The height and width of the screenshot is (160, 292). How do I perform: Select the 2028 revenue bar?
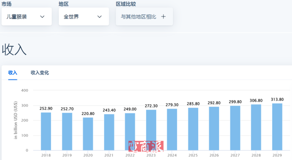tap(256, 127)
